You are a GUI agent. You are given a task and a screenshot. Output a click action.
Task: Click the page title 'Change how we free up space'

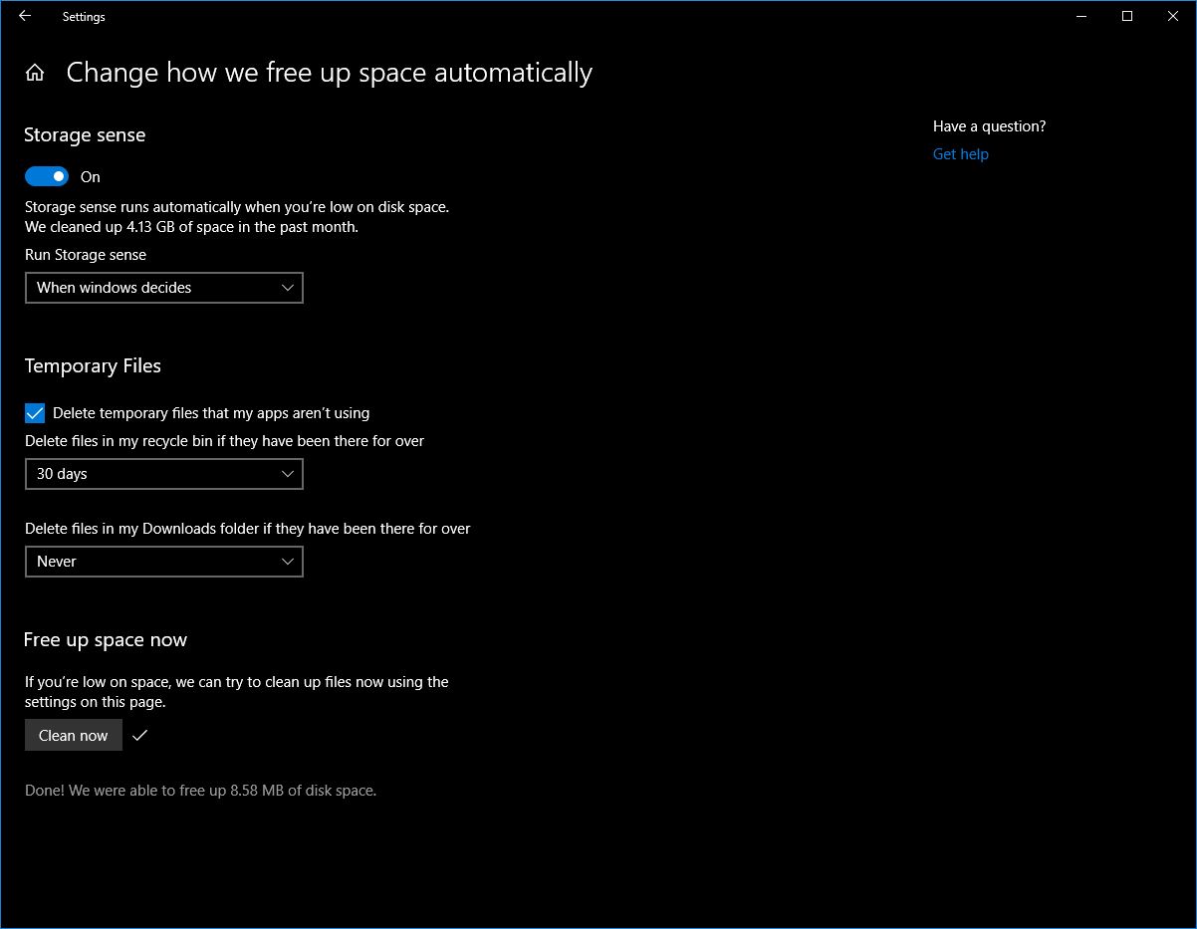(x=330, y=73)
